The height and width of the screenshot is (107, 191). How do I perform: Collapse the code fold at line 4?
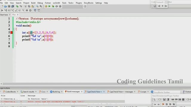[15, 29]
